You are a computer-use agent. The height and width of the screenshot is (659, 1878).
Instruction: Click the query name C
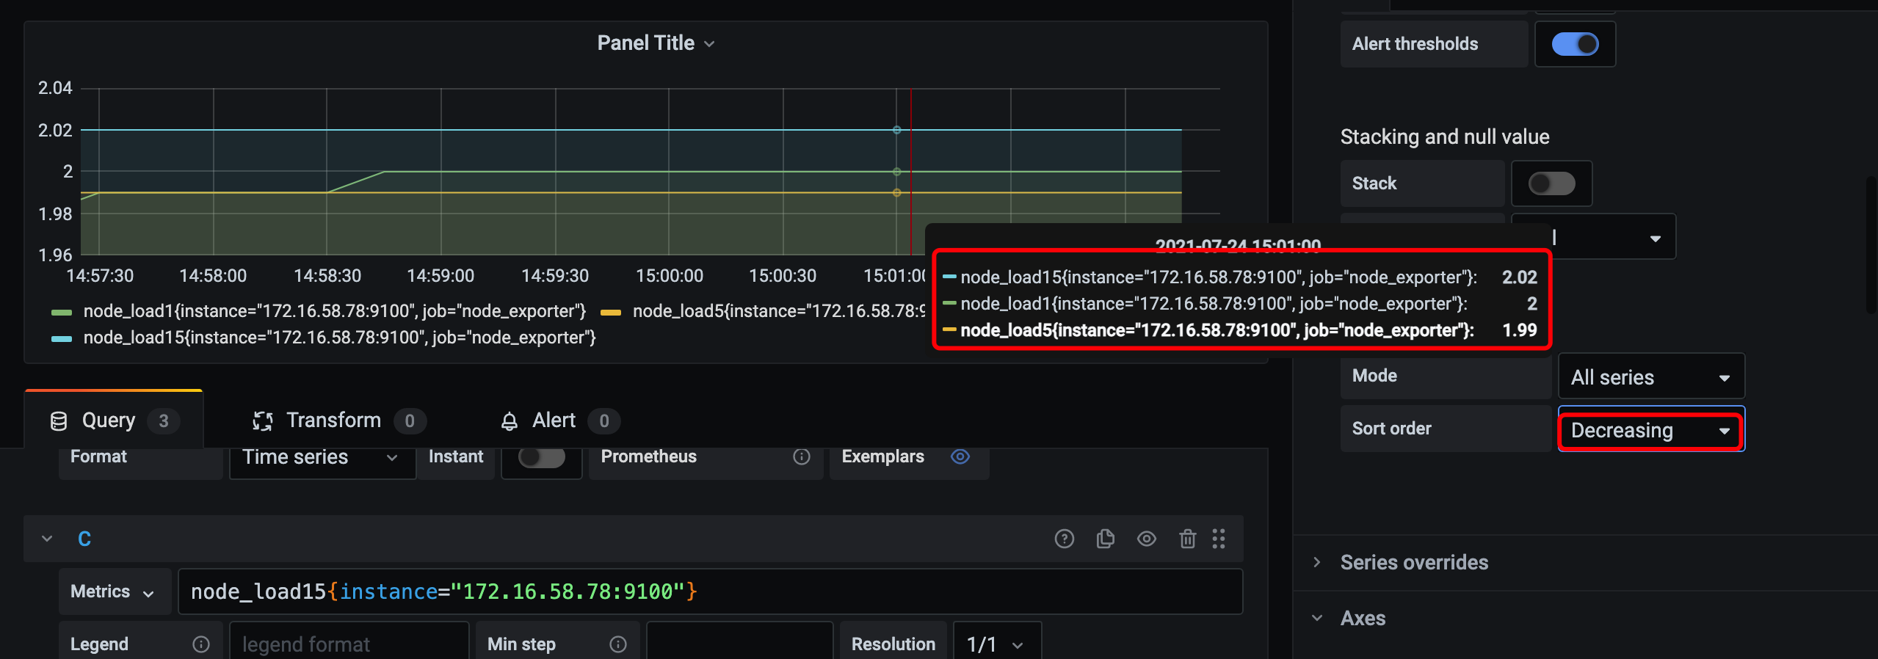pos(84,539)
